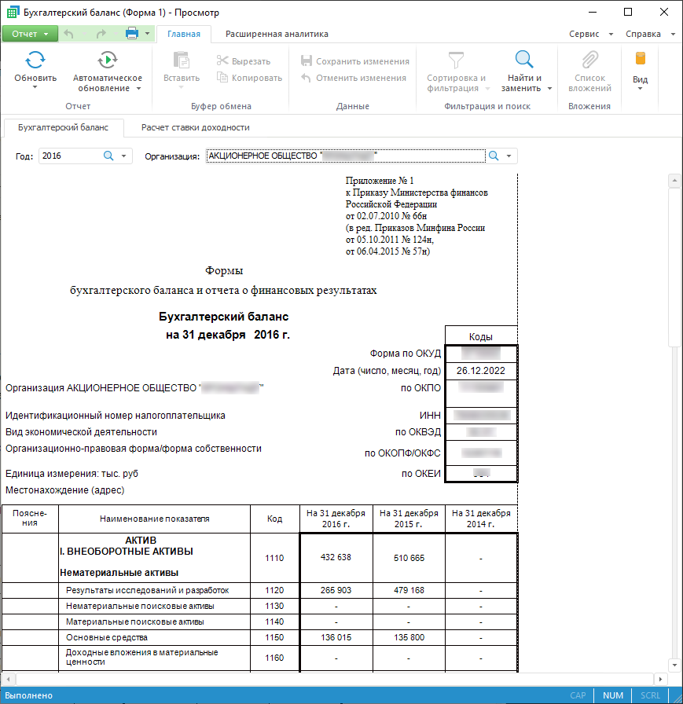Click the Найти и заменить magnifier icon
683x704 pixels.
click(524, 59)
